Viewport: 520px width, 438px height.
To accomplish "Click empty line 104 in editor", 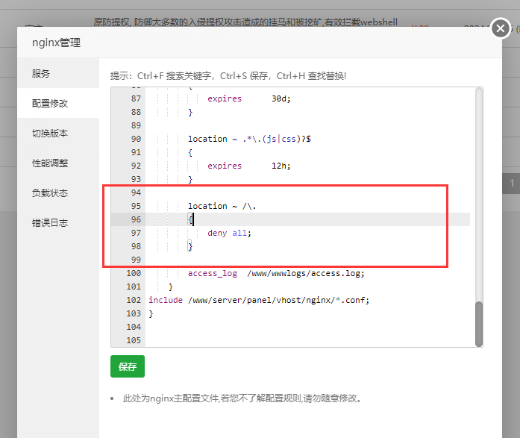I will coord(307,327).
